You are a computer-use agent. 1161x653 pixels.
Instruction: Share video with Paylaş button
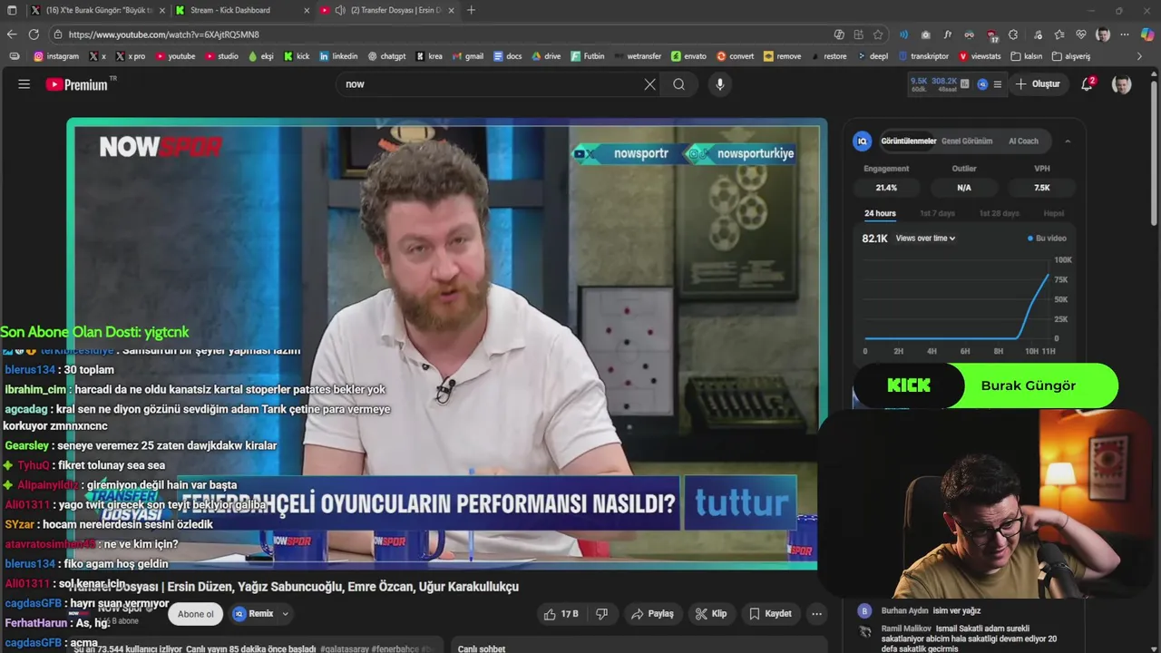pyautogui.click(x=652, y=614)
